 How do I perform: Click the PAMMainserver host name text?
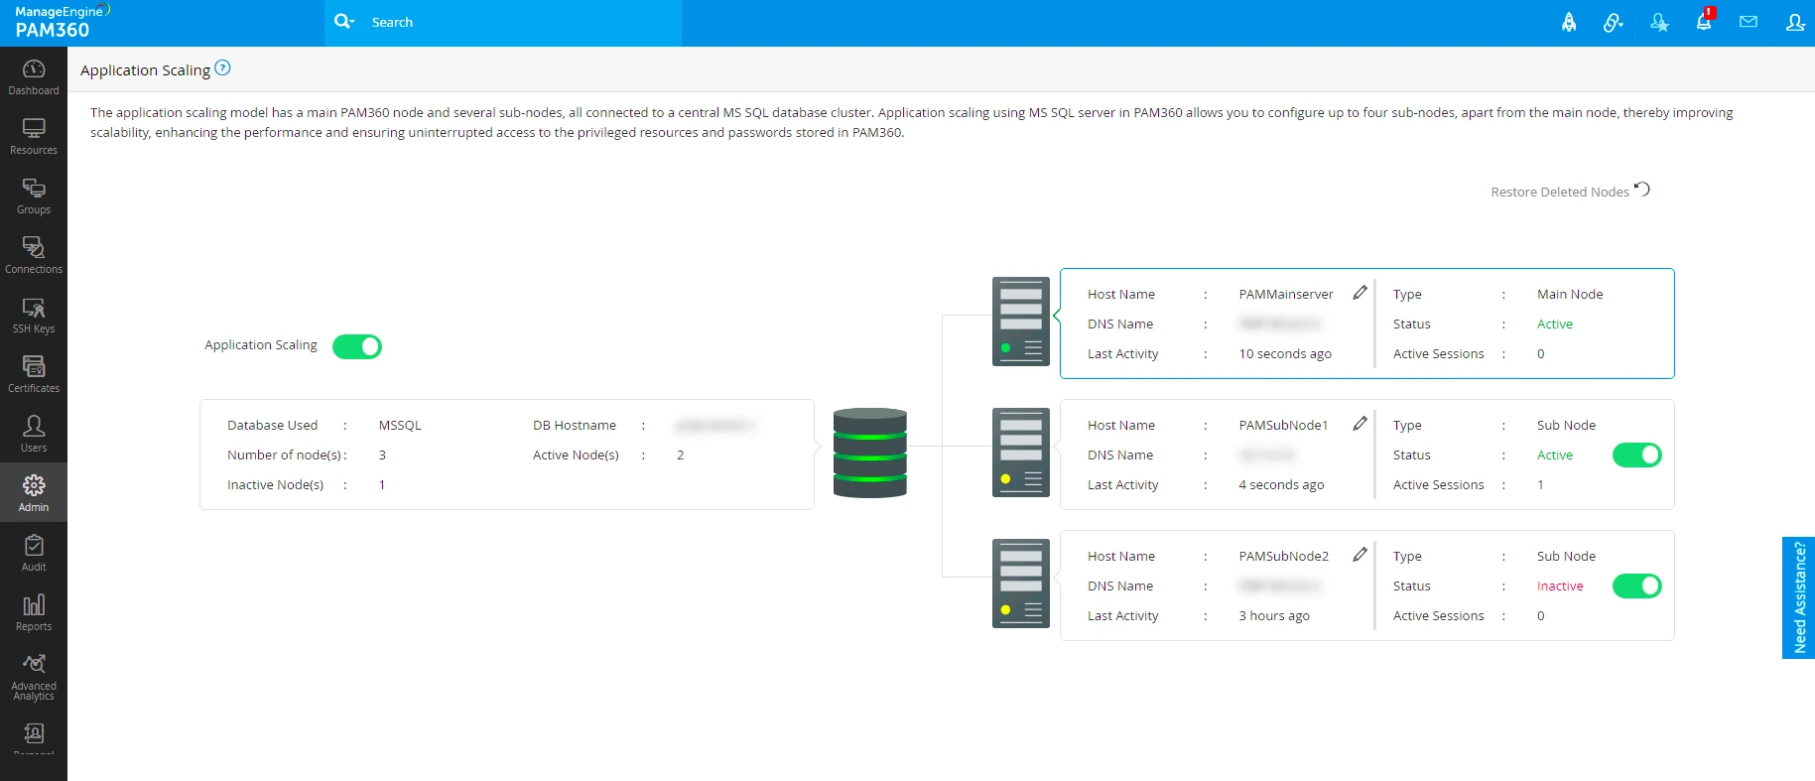[1286, 294]
